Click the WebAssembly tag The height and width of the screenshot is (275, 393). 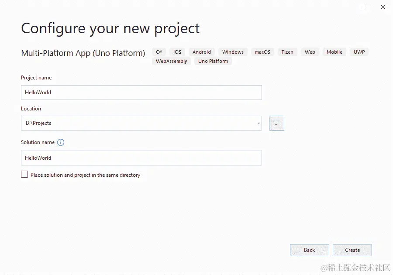click(172, 61)
